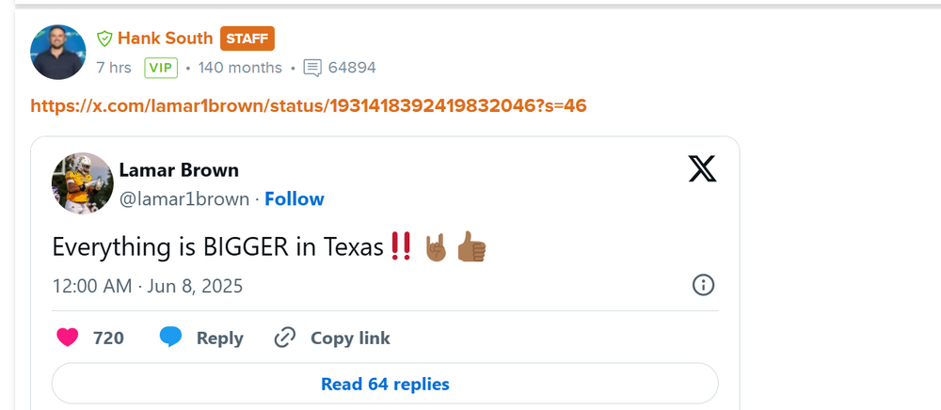This screenshot has width=941, height=410.
Task: Click the X logo in the tweet
Action: (702, 169)
